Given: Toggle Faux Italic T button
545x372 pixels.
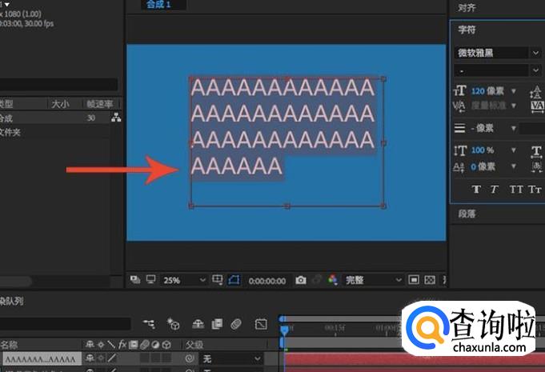Looking at the screenshot, I should pyautogui.click(x=495, y=190).
